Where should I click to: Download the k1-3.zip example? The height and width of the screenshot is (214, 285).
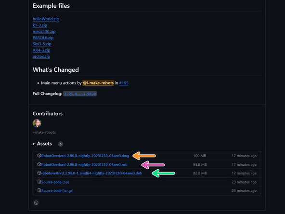40,25
